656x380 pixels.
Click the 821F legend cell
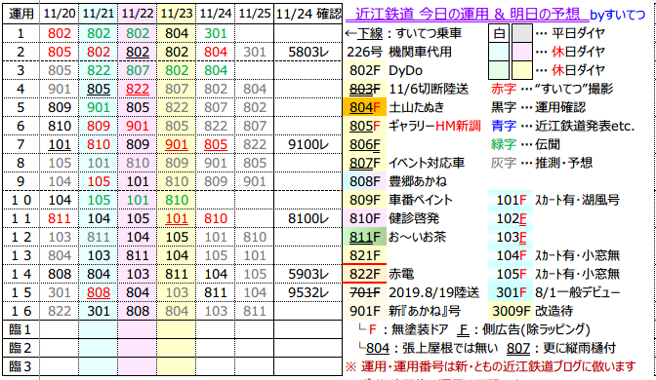pos(364,255)
